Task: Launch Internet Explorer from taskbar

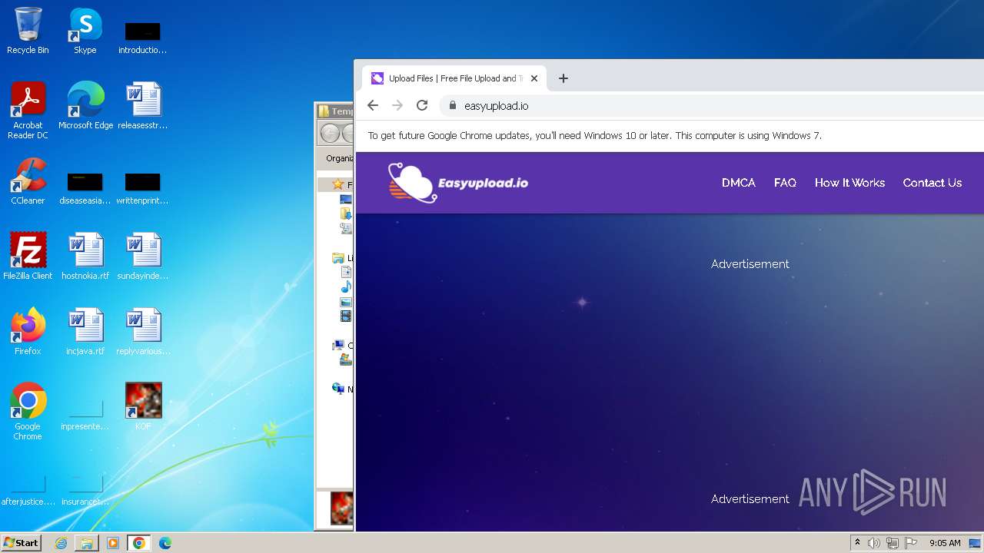Action: pos(61,543)
